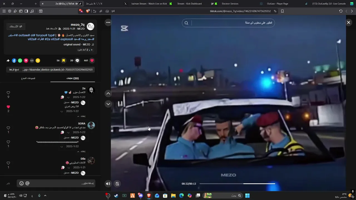Share the video to WhatsApp

(20, 61)
